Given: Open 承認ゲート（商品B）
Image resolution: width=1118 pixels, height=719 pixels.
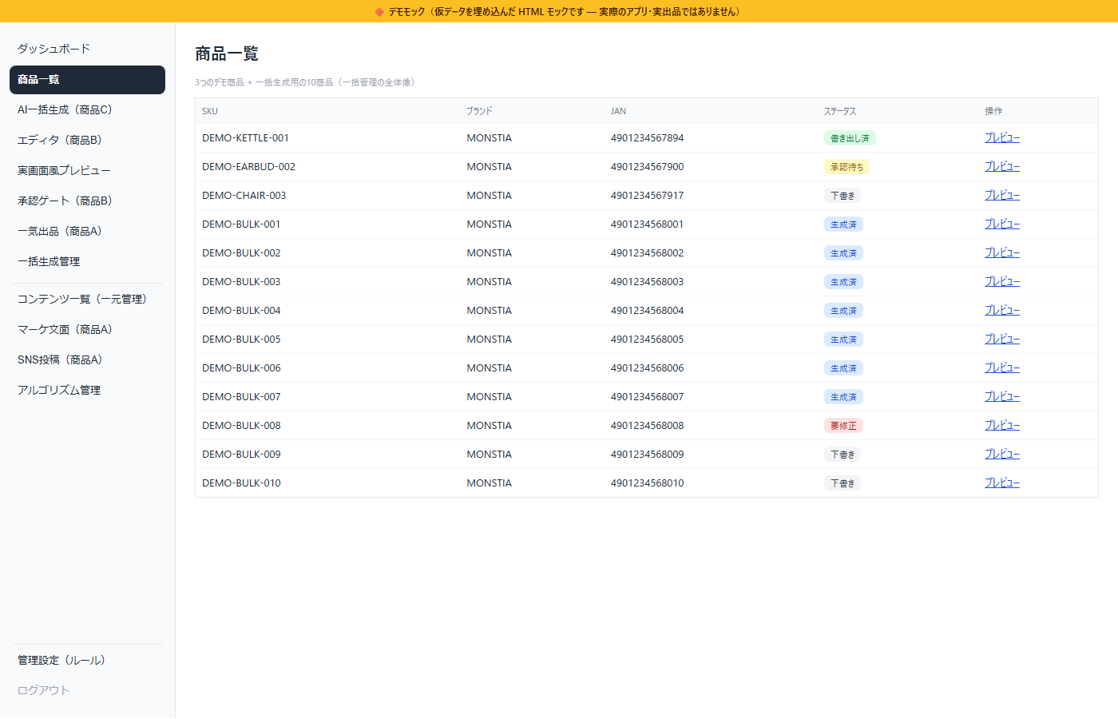Looking at the screenshot, I should (87, 201).
